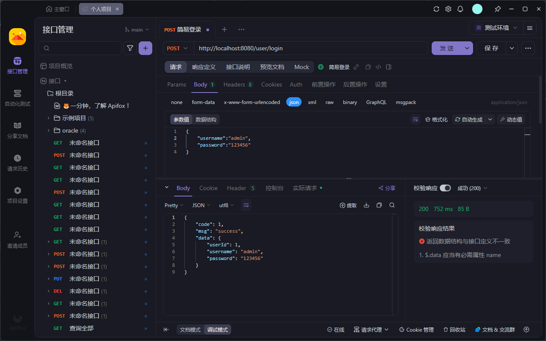Click the 保存 button

click(x=491, y=48)
